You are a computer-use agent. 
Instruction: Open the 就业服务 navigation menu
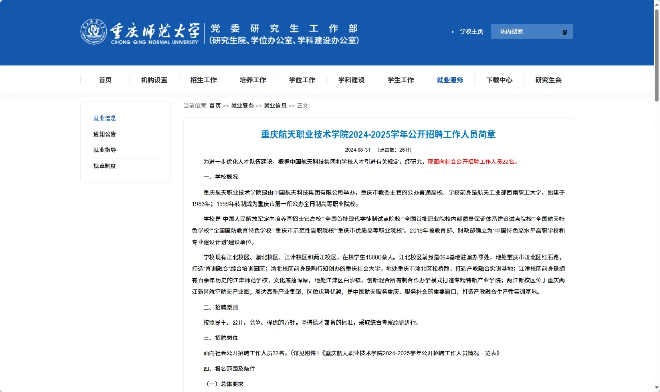(x=450, y=80)
